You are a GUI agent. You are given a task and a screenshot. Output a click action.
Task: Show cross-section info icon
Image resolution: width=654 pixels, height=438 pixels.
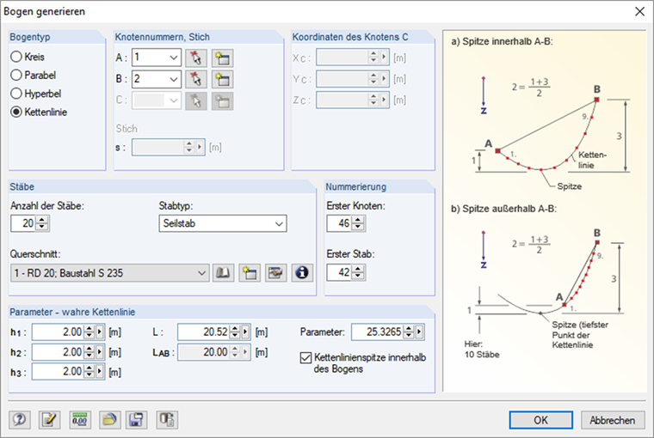302,273
